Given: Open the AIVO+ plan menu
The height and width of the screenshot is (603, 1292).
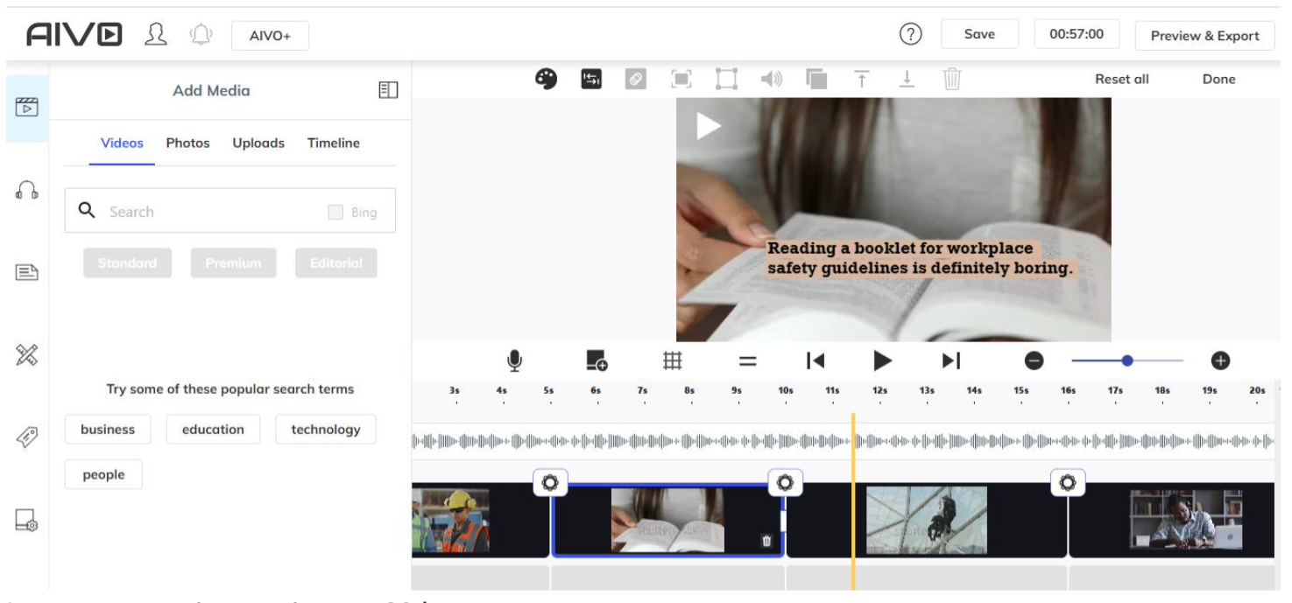Looking at the screenshot, I should 270,36.
